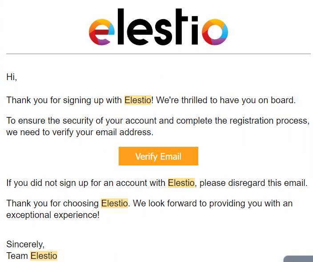The height and width of the screenshot is (262, 313).
Task: Click highlighted Elestio before 'please disregard'
Action: click(181, 183)
